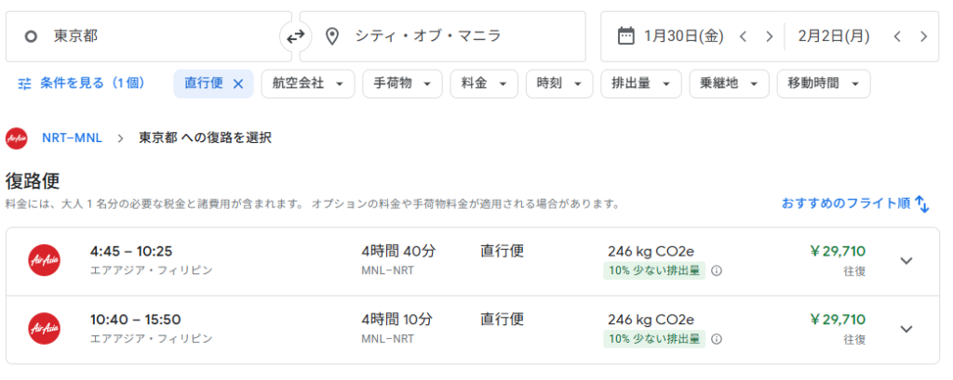Expand the 4:45 – 10:25 flight details
Viewport: 953px width, 380px height.
pos(906,261)
